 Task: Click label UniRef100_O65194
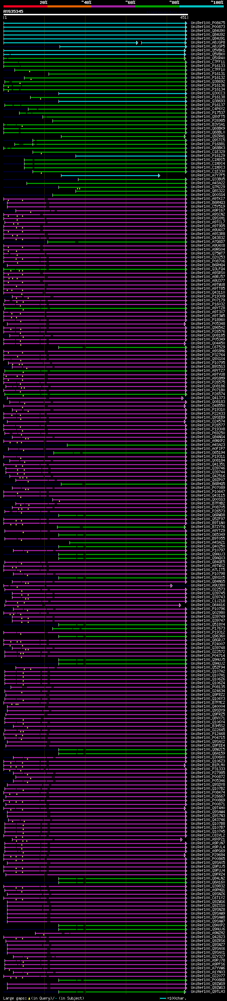(208, 452)
